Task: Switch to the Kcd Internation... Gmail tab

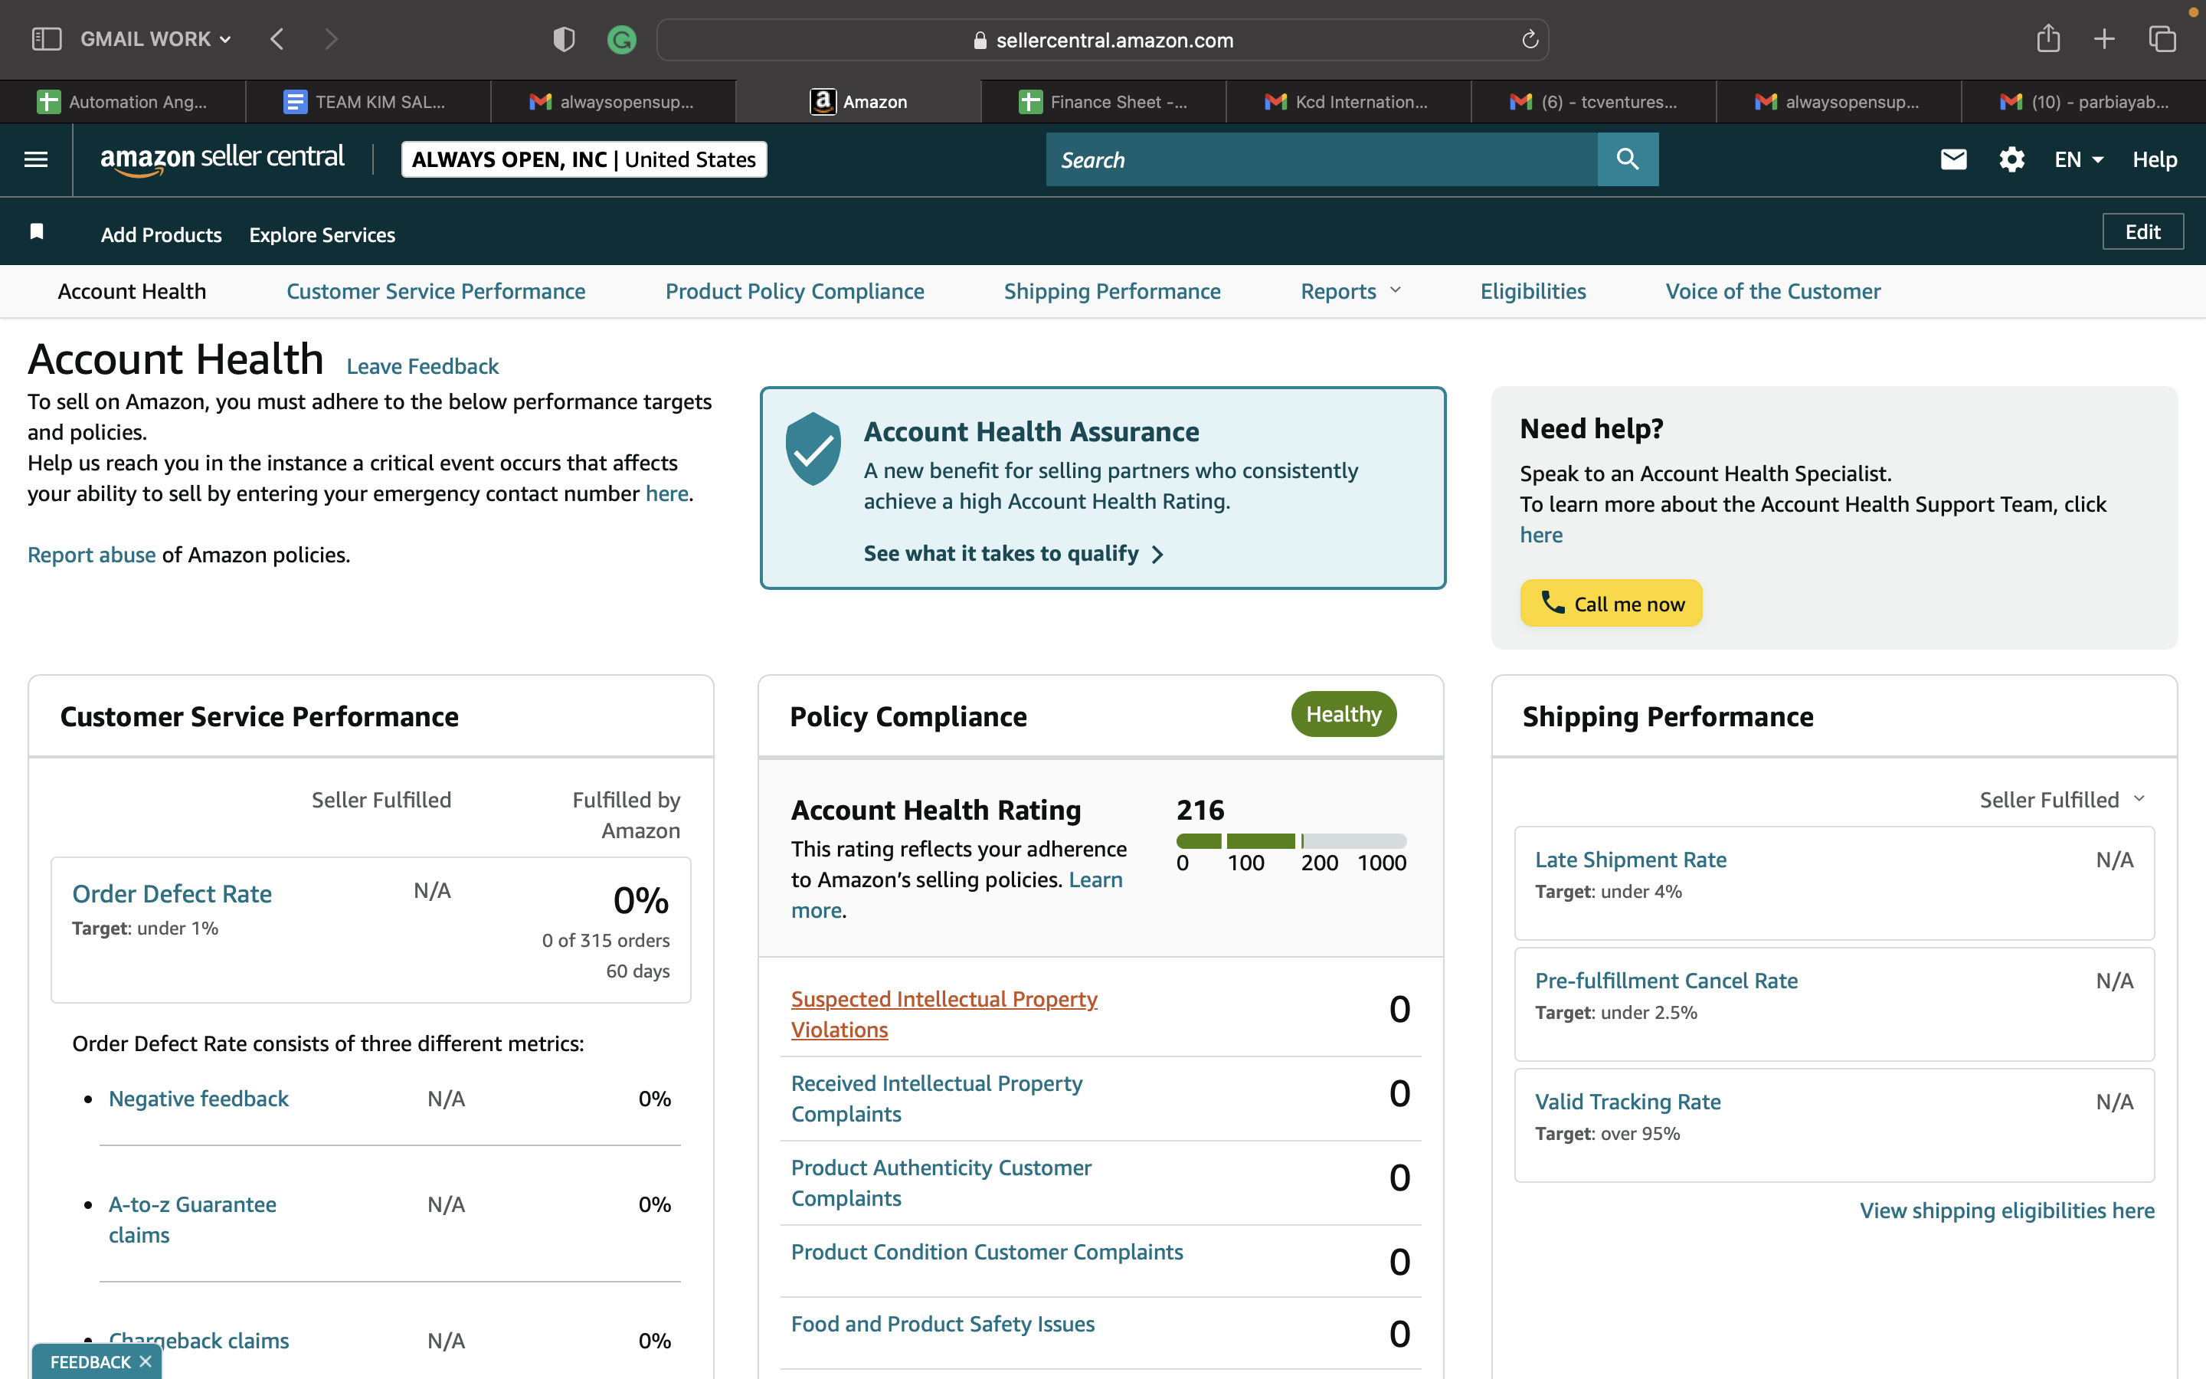Action: coord(1349,101)
